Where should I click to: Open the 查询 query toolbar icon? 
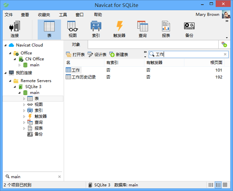click(x=143, y=29)
